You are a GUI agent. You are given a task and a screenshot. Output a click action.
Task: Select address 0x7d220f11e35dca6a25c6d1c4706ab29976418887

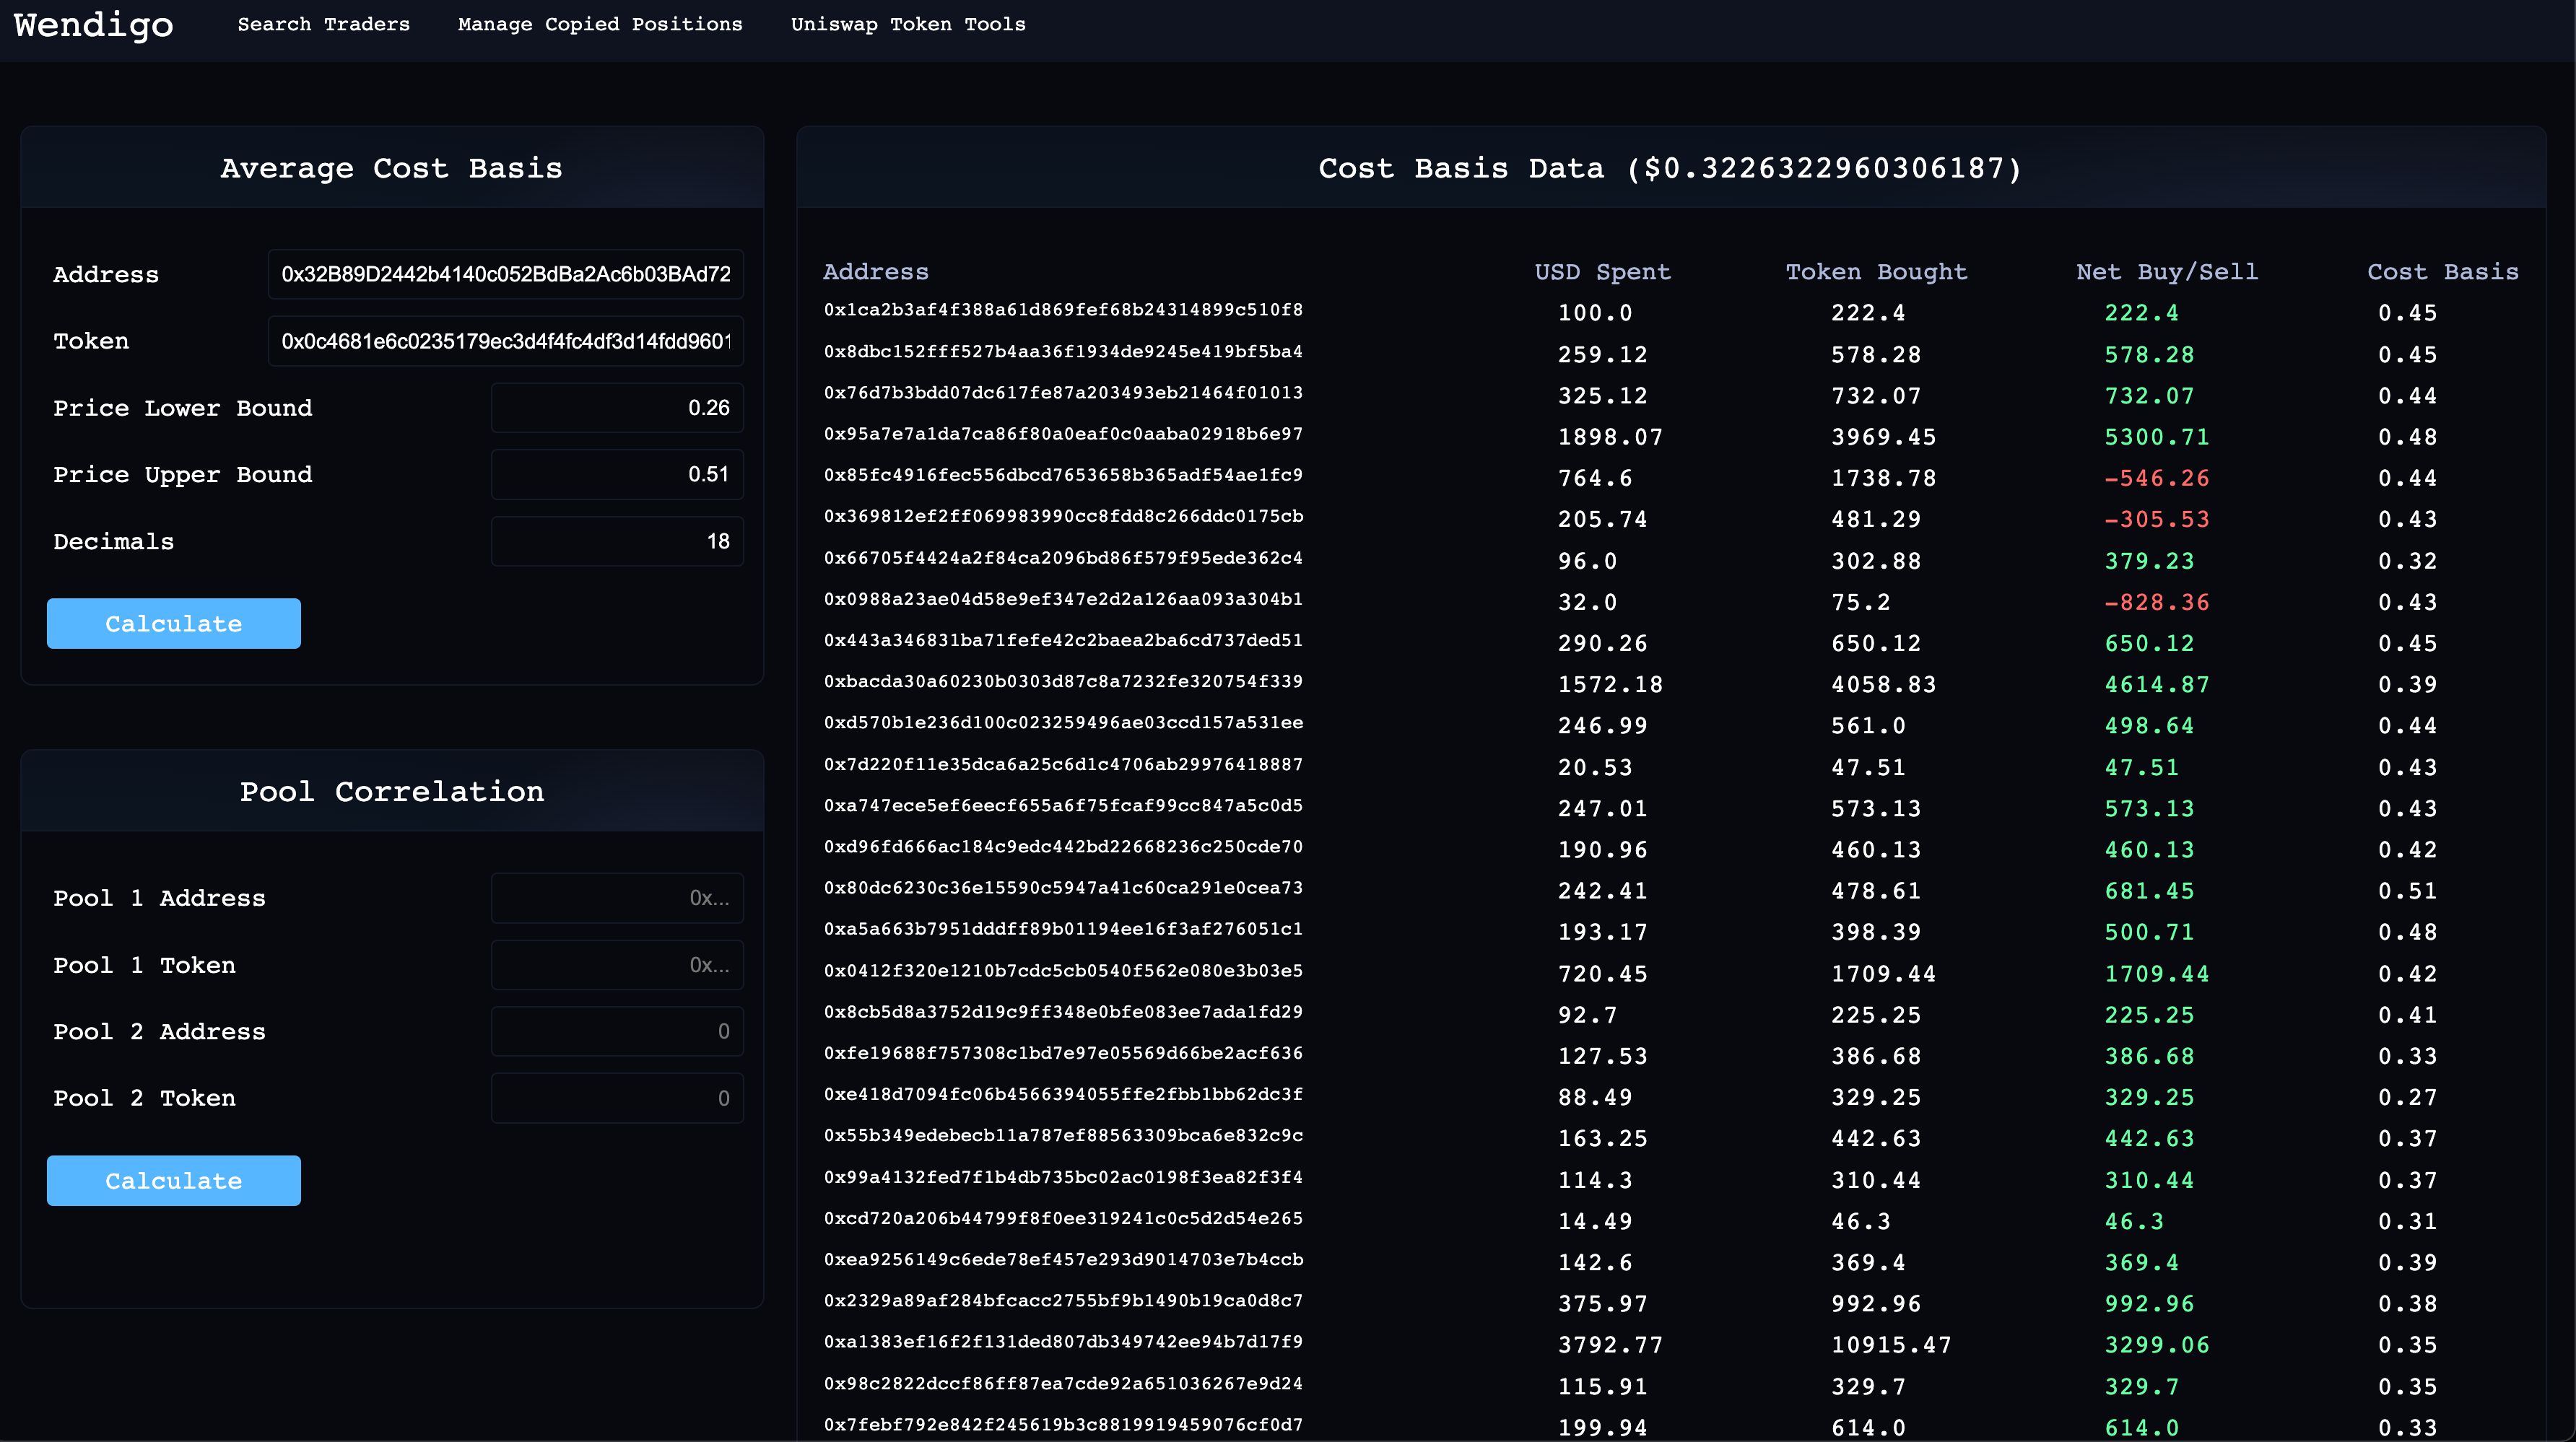[x=1063, y=764]
